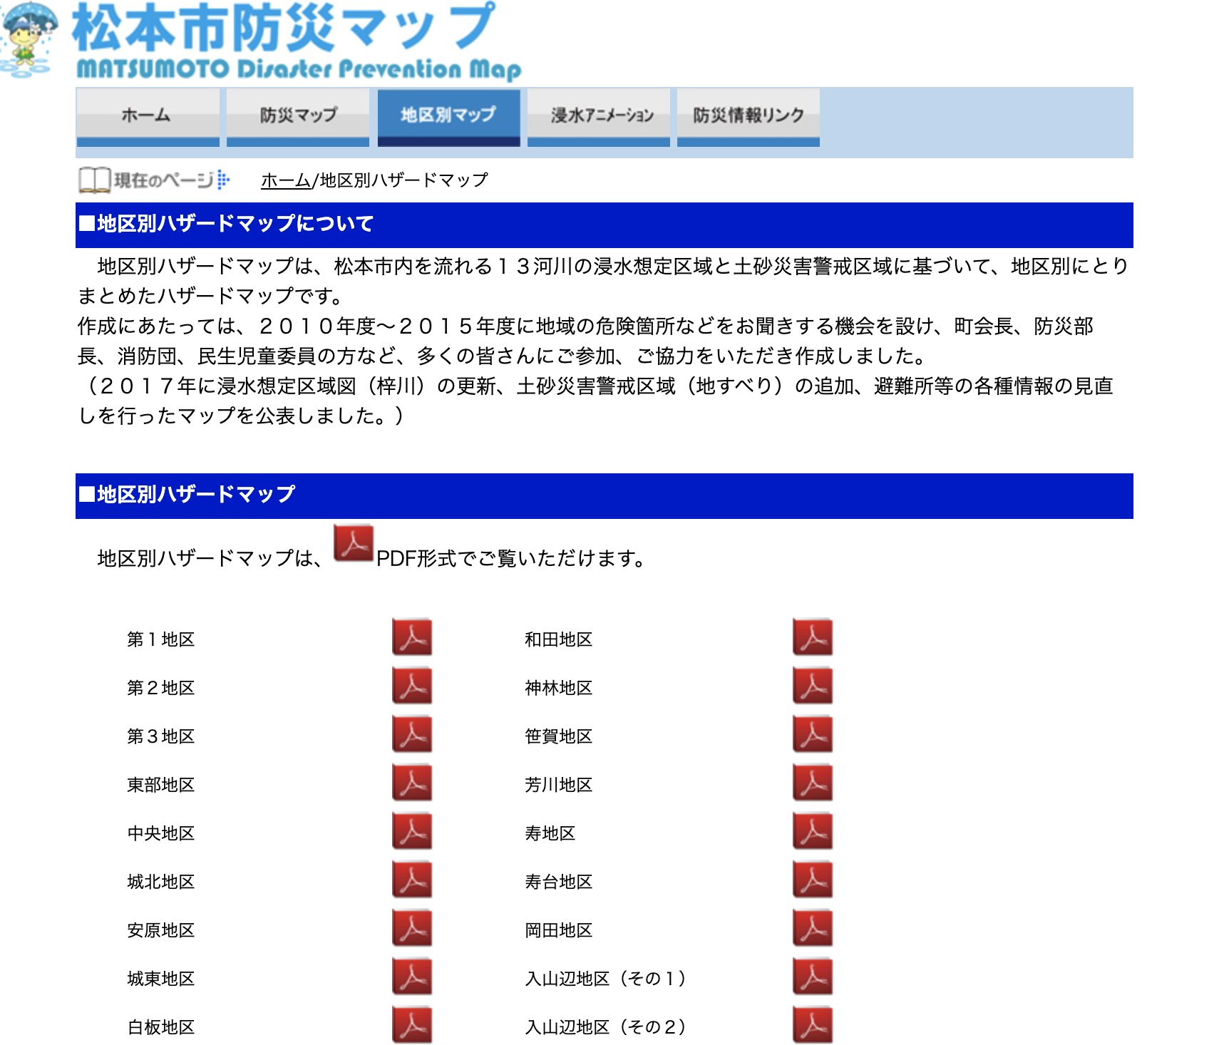Click the 地区別マップ tab
This screenshot has height=1045, width=1219.
(x=448, y=116)
